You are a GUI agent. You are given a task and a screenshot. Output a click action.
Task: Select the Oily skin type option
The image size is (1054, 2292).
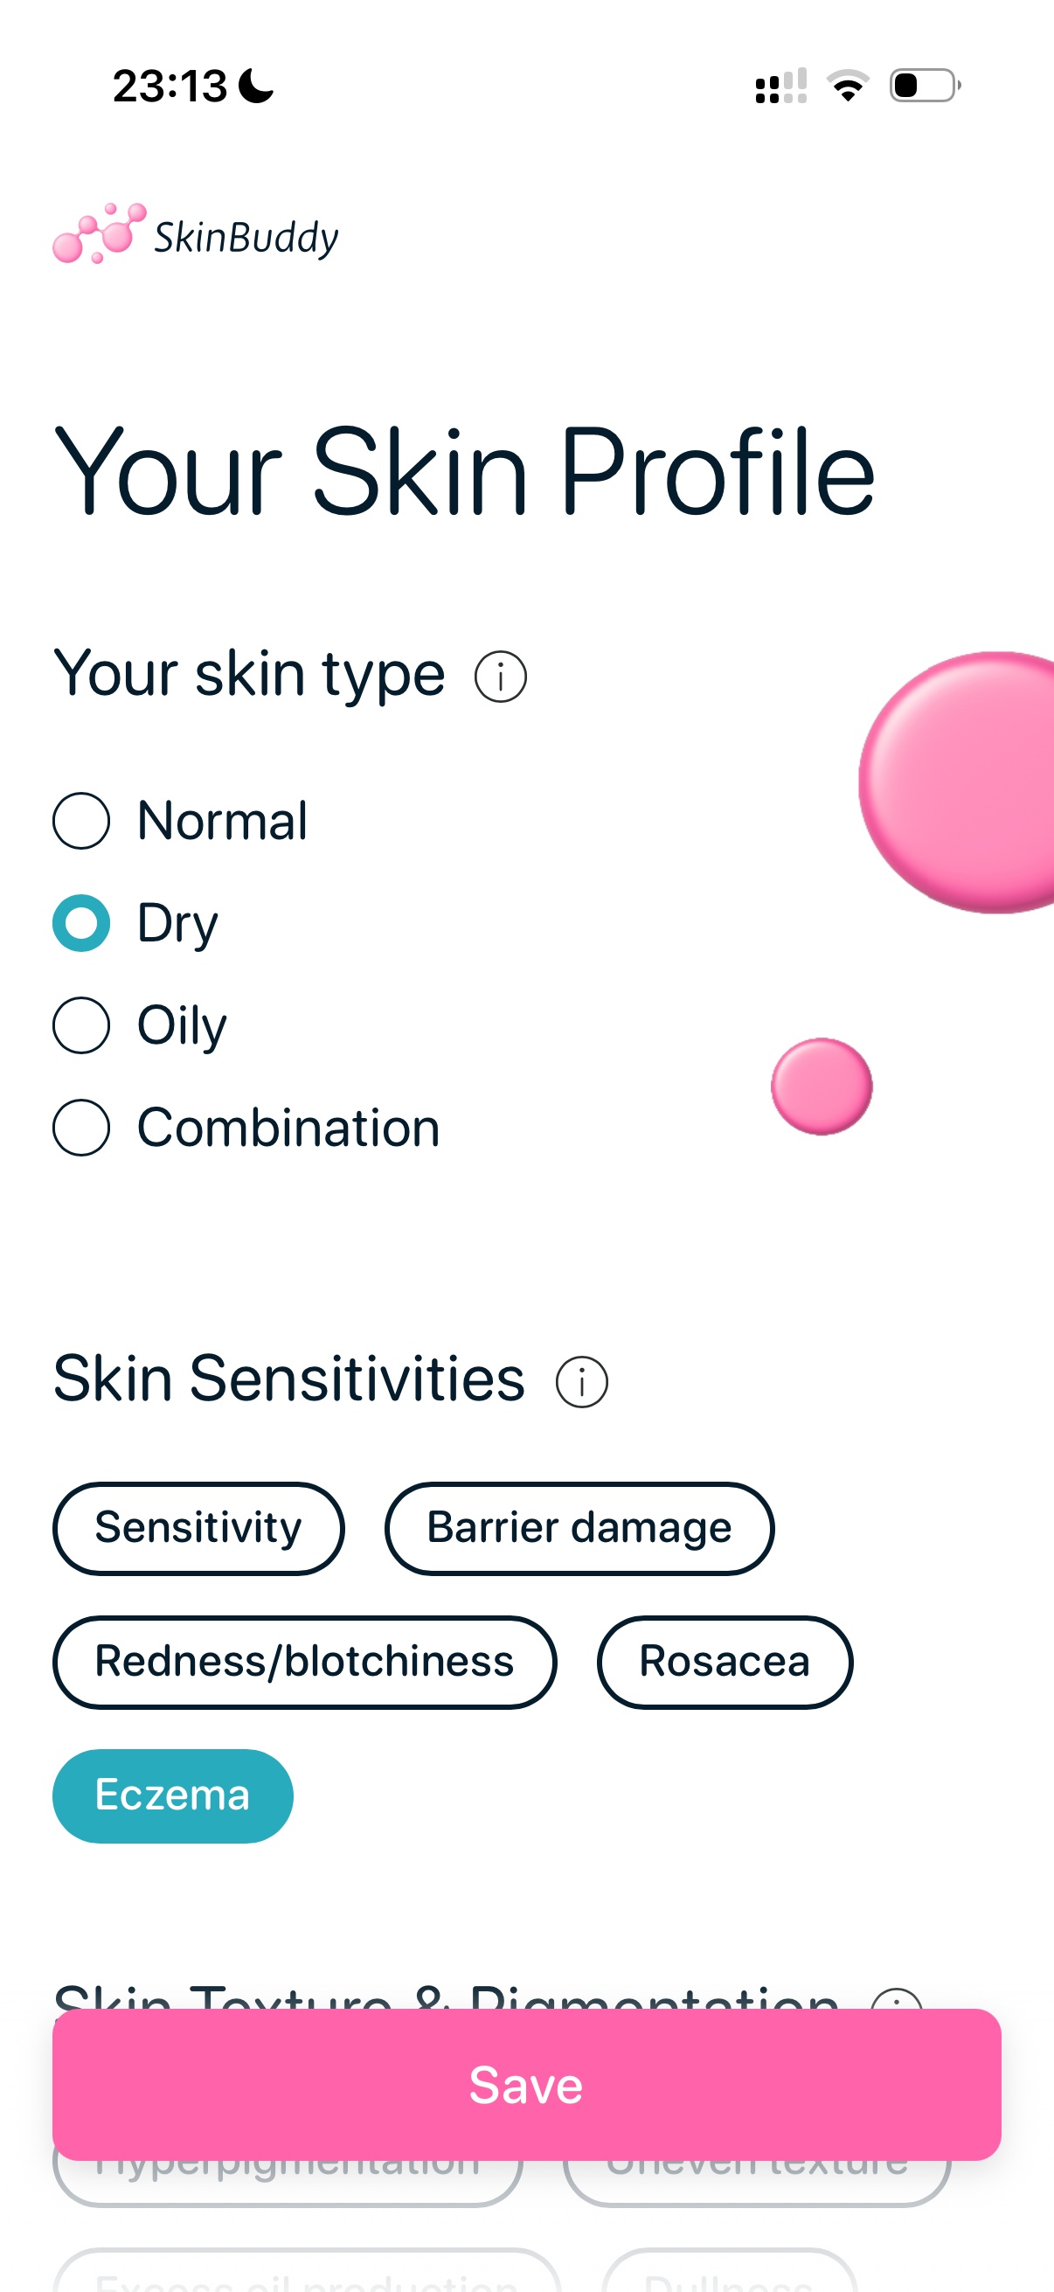81,1025
